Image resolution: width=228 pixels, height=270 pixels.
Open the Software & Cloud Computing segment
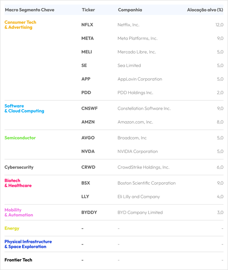24,109
